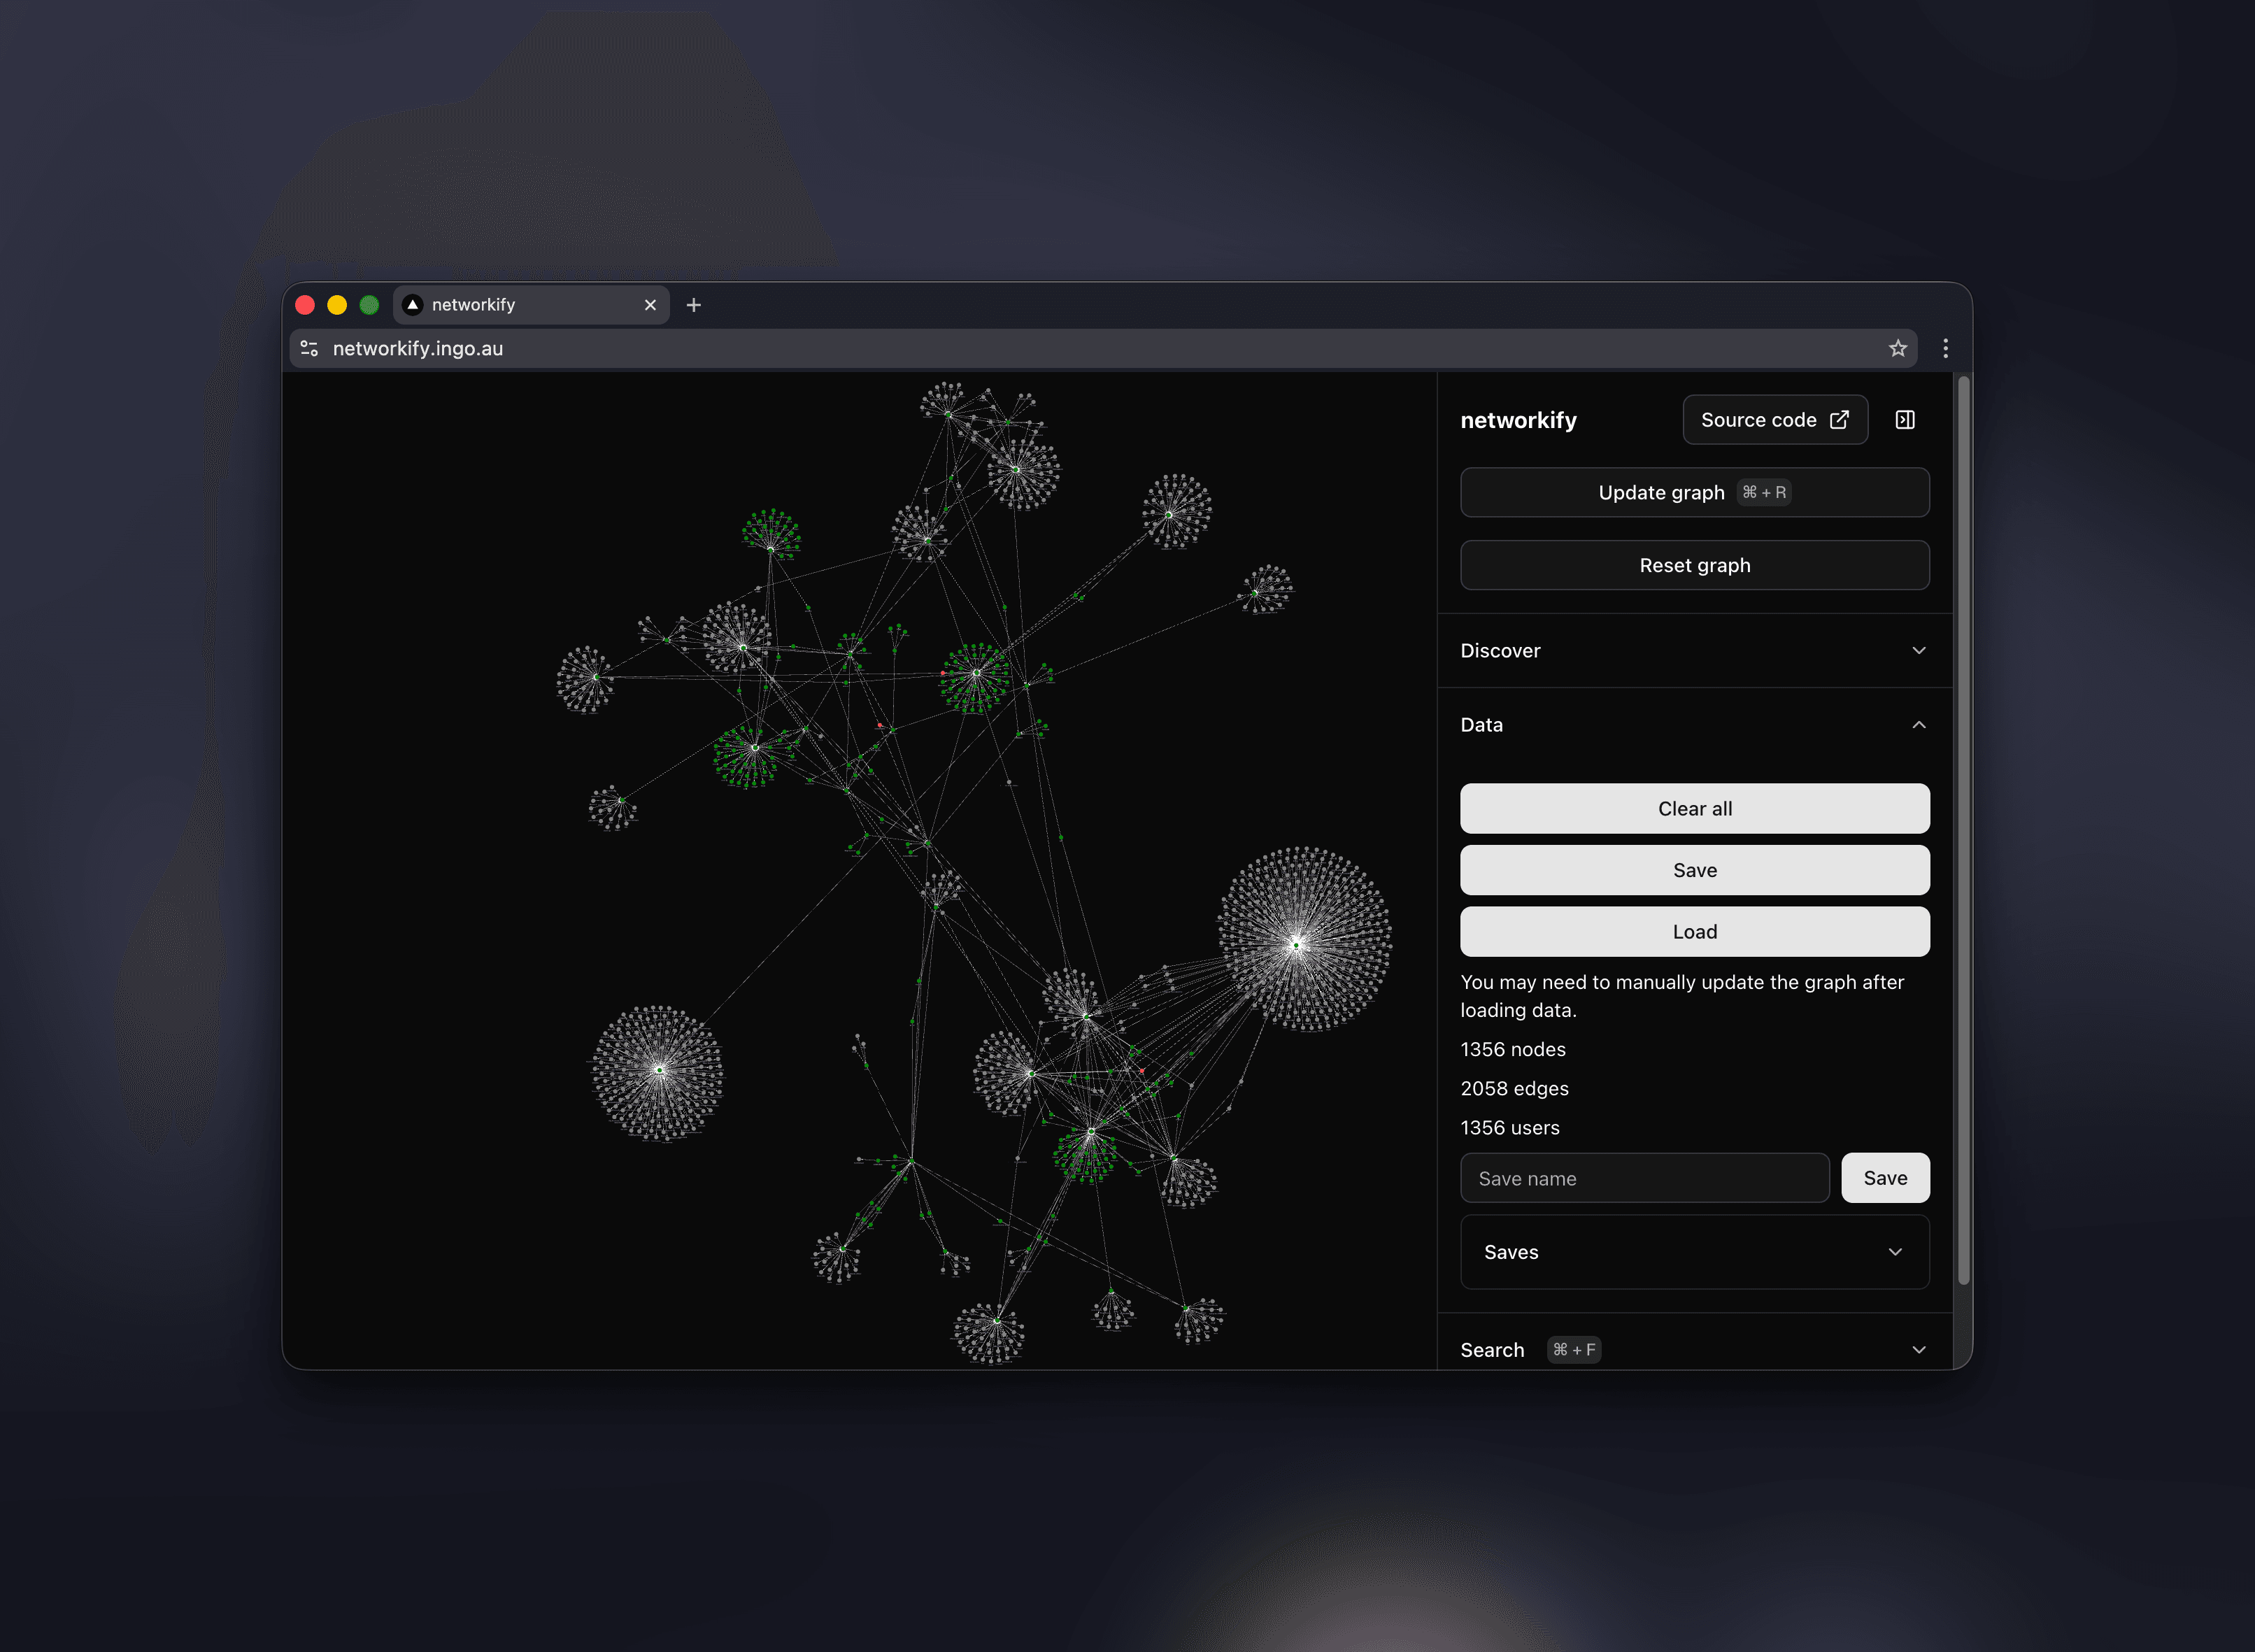Click the site settings icon in address bar
The image size is (2255, 1652).
point(309,348)
